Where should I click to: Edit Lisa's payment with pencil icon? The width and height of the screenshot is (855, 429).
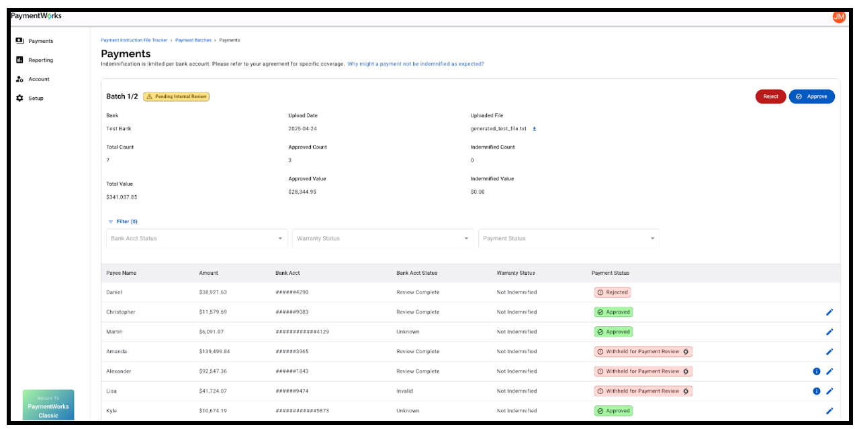point(829,391)
